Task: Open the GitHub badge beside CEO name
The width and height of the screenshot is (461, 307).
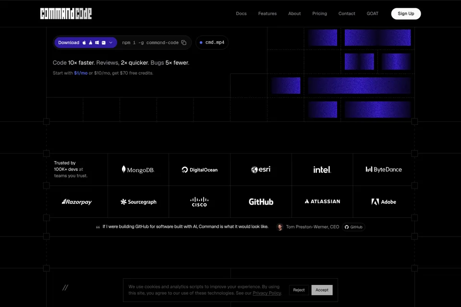Action: coord(354,227)
